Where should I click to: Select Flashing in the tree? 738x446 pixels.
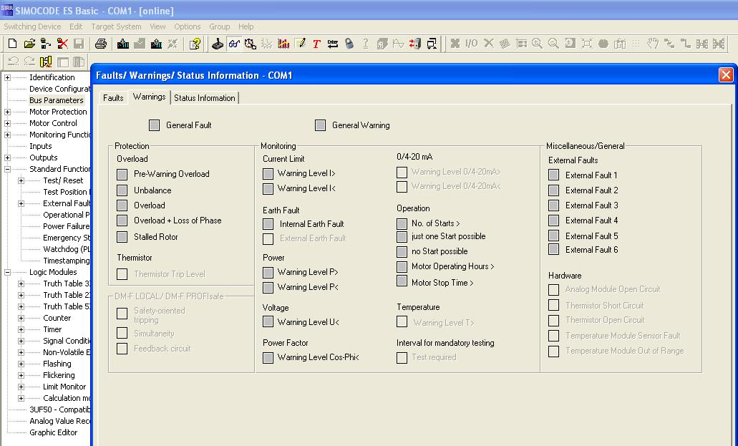coord(57,364)
